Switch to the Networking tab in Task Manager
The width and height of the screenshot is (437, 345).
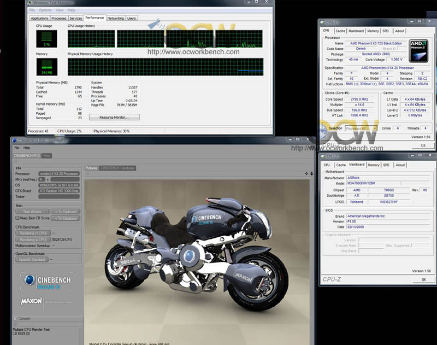[115, 18]
